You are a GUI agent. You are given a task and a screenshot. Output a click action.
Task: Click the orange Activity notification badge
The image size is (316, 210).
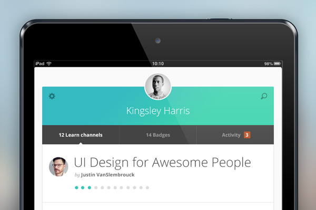247,135
